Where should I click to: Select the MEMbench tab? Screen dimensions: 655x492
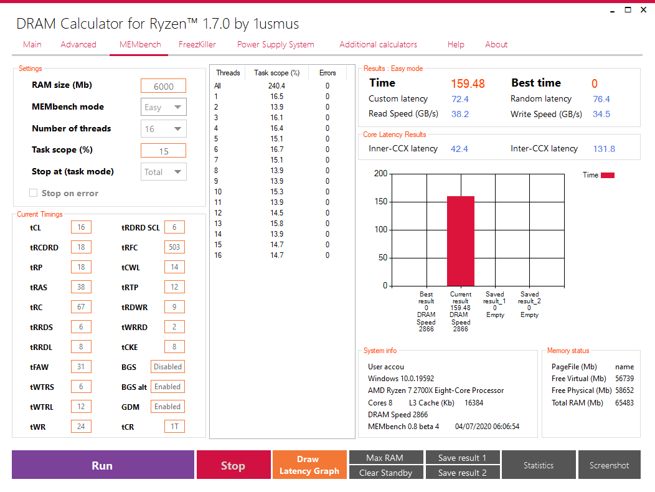pos(140,44)
